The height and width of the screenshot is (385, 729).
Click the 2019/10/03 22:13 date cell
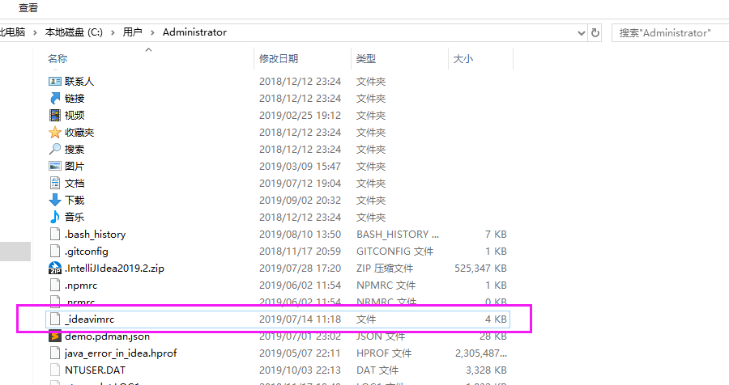coord(300,370)
